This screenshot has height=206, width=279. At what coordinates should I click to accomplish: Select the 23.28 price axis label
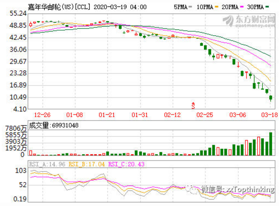18,73
